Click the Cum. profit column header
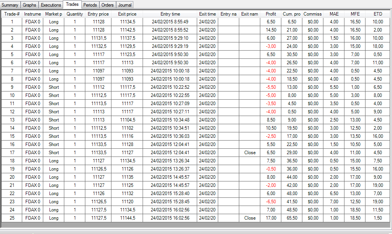Screen dimensions: 392x234 pos(291,14)
